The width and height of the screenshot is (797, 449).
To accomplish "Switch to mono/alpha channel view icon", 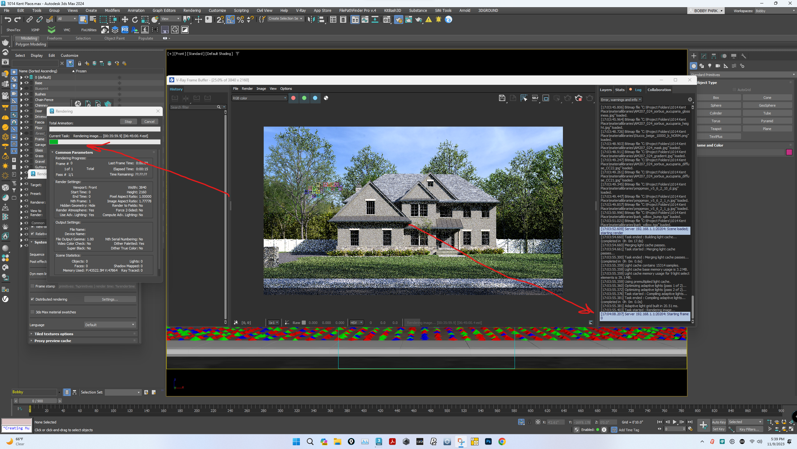I will 326,98.
